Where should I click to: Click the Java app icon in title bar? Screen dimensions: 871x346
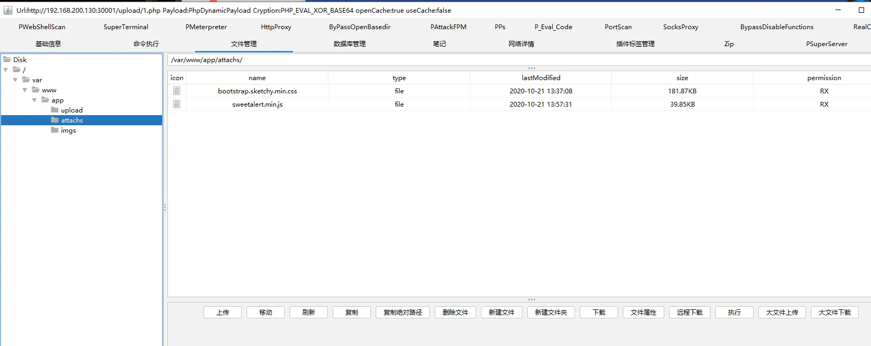[x=8, y=10]
